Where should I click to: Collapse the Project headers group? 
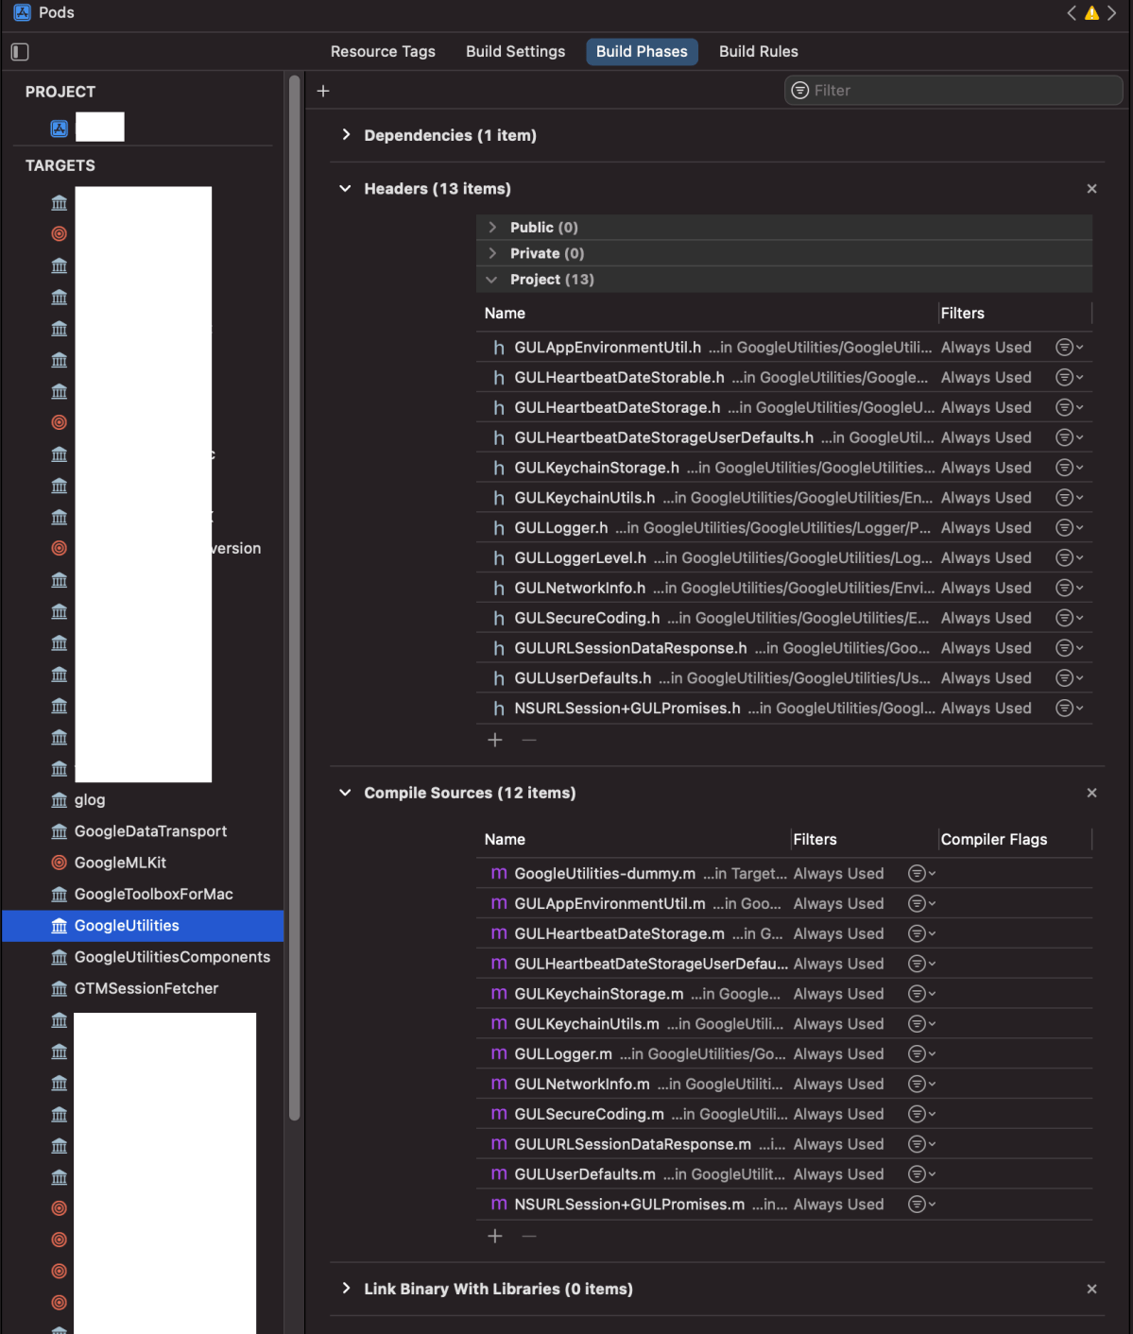coord(491,280)
